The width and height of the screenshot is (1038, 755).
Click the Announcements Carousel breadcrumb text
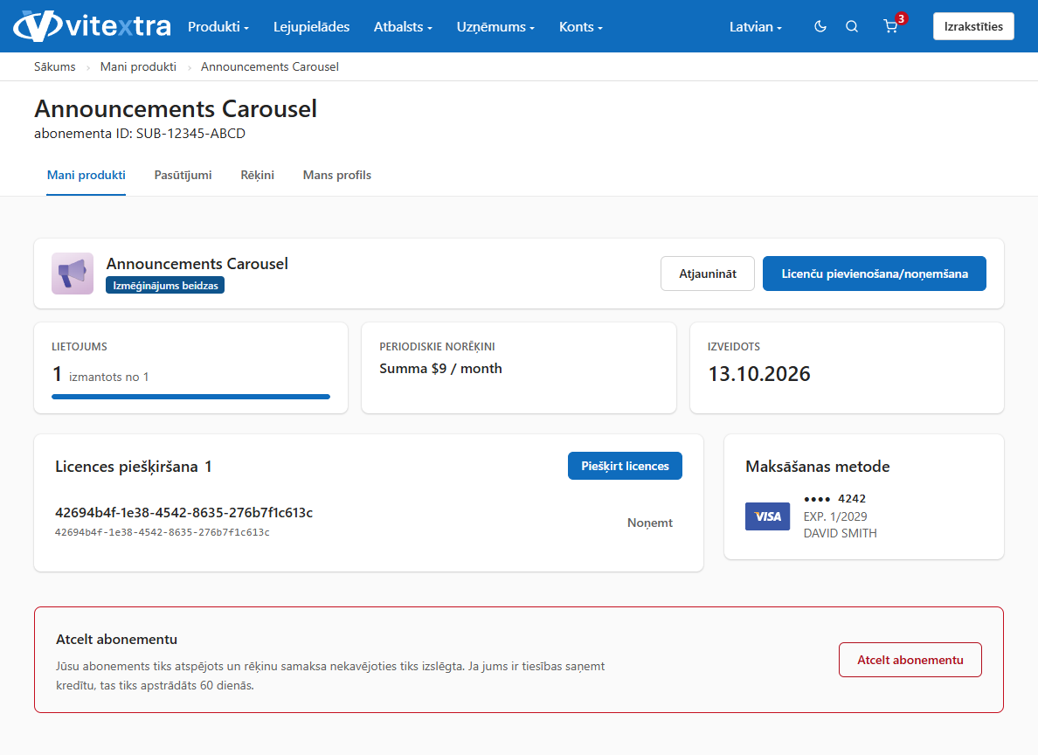pyautogui.click(x=270, y=67)
